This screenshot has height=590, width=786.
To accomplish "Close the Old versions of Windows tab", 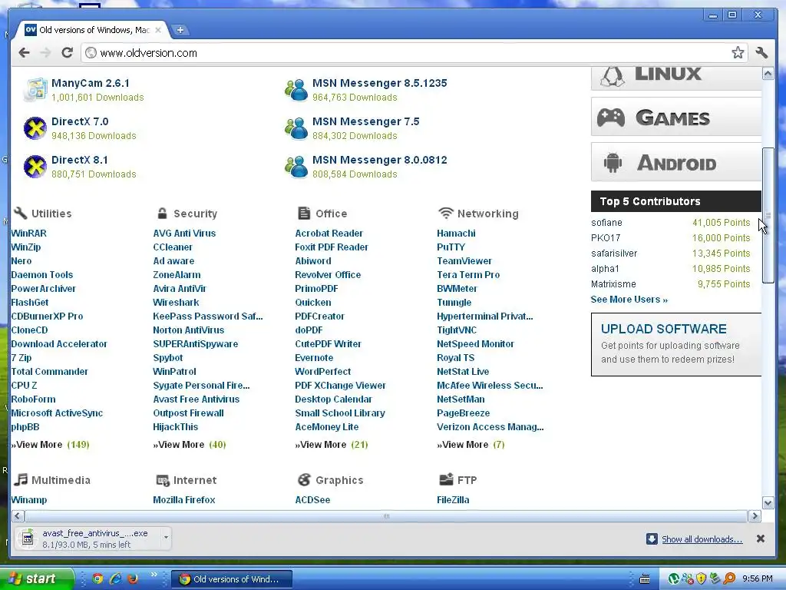I will click(158, 30).
